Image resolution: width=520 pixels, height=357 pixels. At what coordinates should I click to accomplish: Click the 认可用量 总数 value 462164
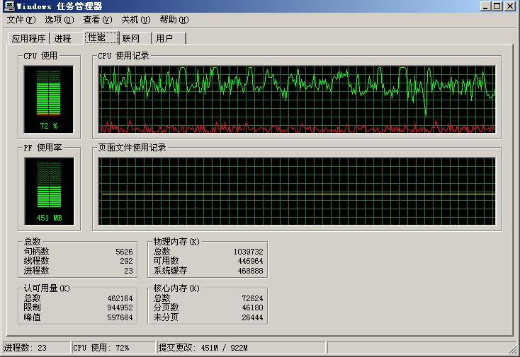(120, 298)
